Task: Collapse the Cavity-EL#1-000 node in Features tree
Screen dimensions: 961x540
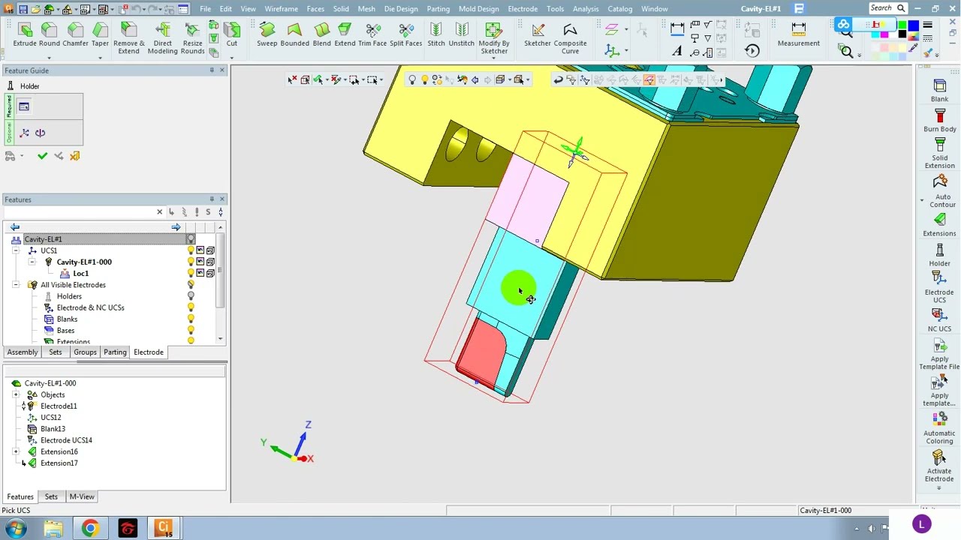Action: 32,262
